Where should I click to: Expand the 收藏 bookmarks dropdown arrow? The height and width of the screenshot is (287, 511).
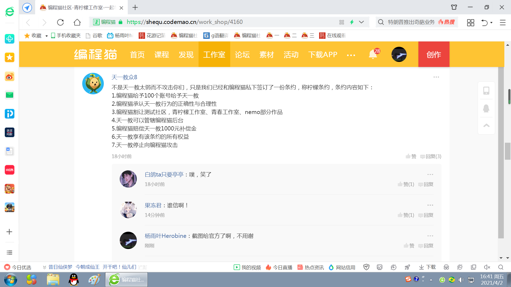(46, 36)
